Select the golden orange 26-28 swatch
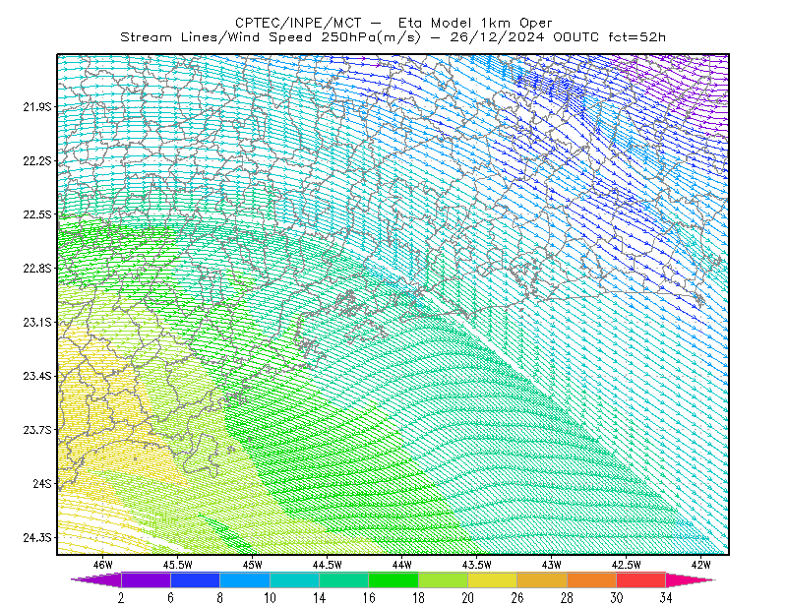This screenshot has width=787, height=608. [x=542, y=579]
